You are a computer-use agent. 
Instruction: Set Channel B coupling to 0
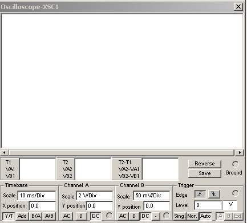pyautogui.click(x=134, y=216)
